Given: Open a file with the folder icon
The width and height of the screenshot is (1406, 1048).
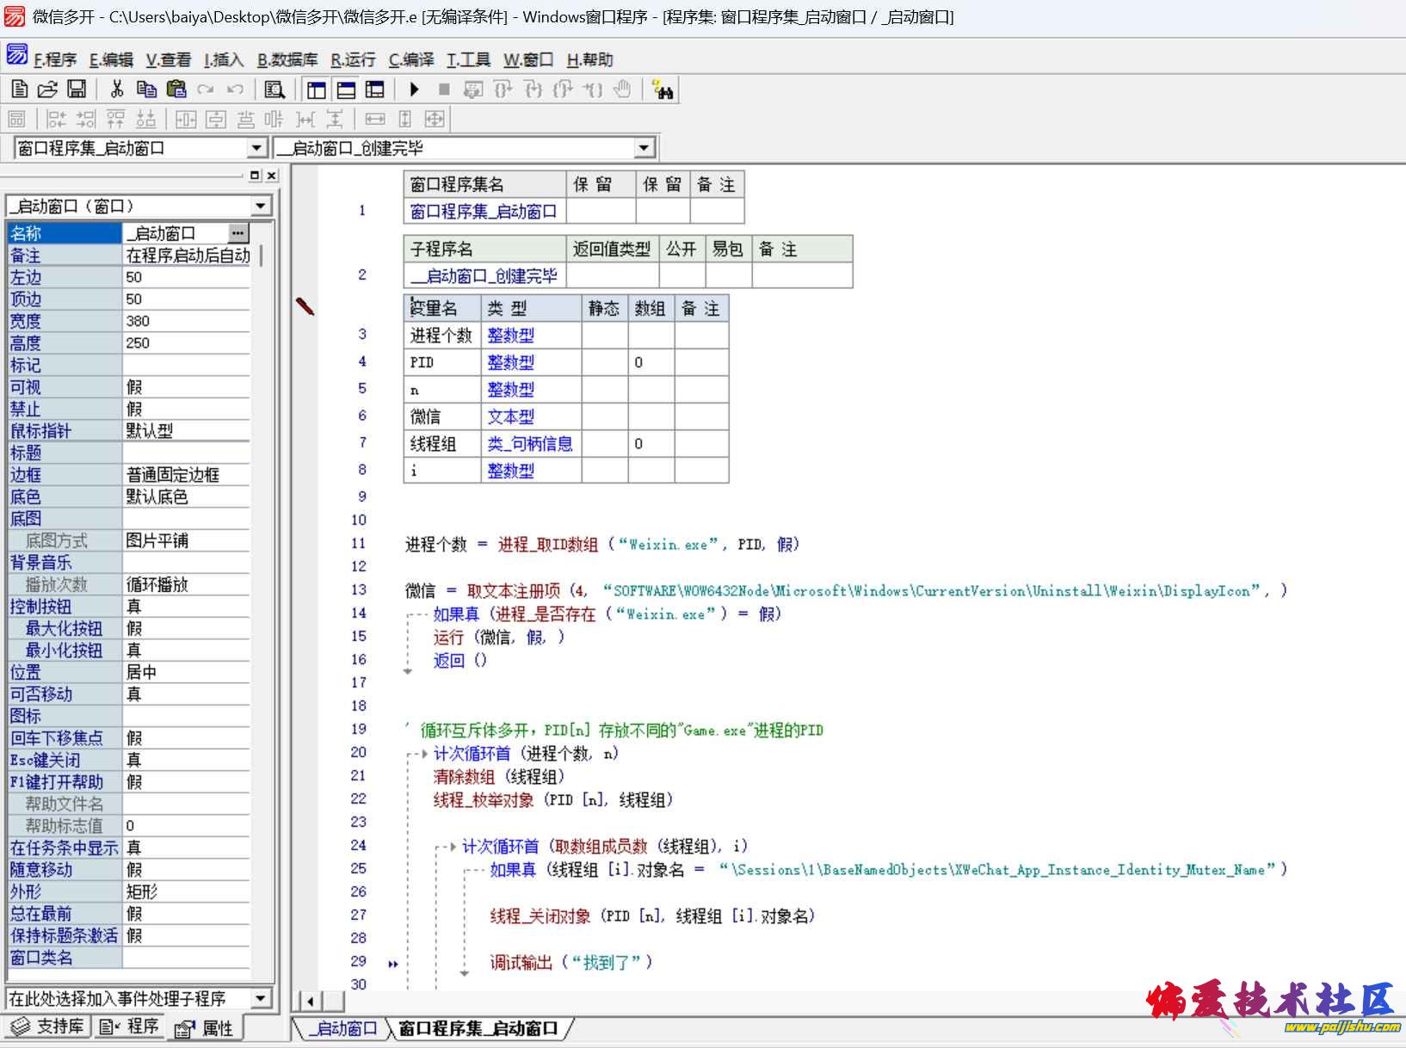Looking at the screenshot, I should point(47,89).
